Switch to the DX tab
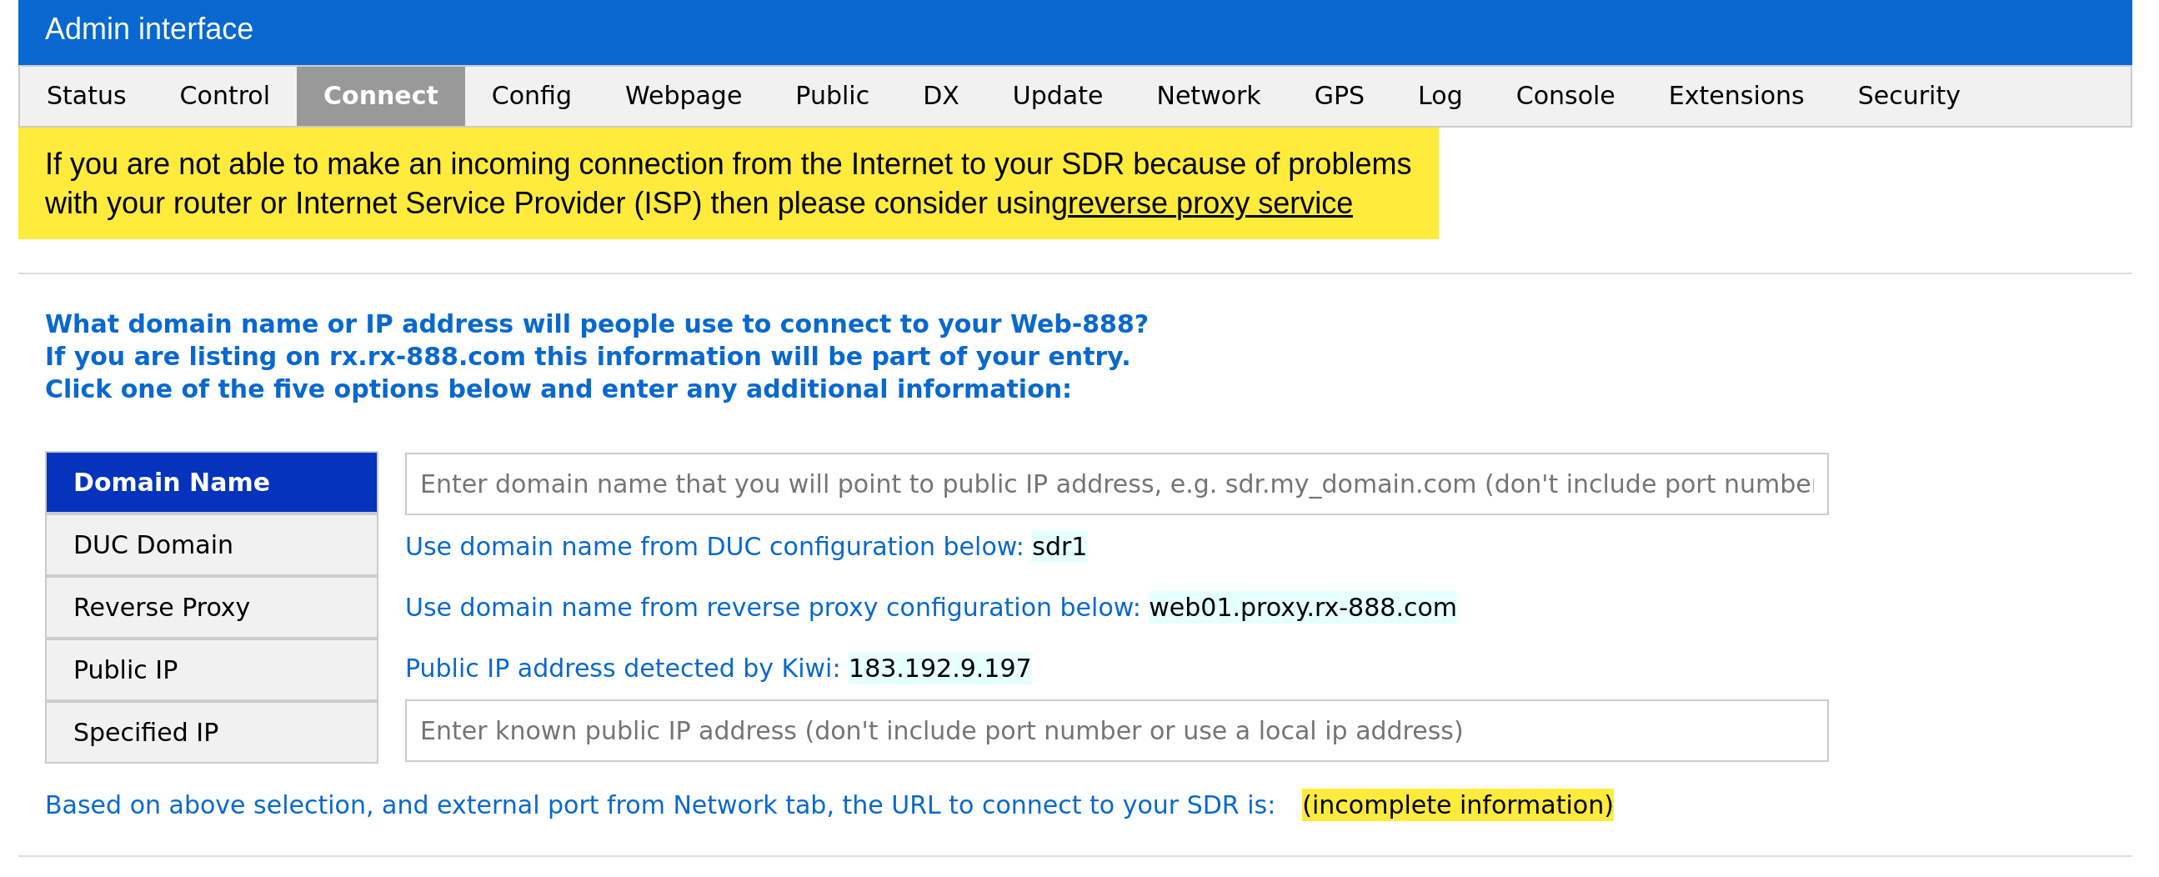 coord(940,96)
